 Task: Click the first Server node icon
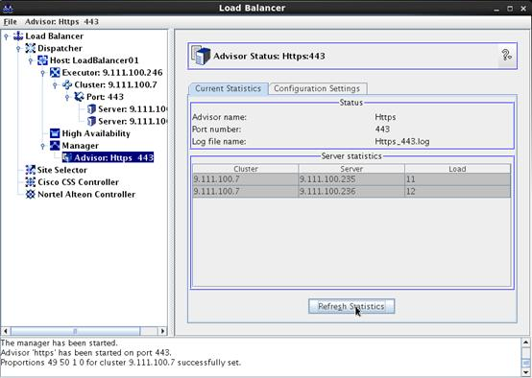pos(91,109)
